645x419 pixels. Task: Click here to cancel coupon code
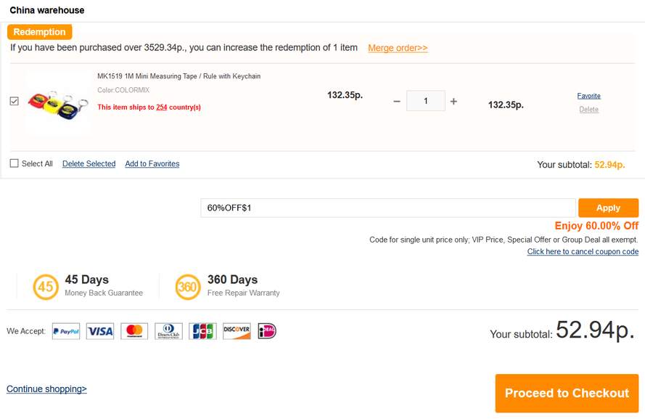pos(583,251)
